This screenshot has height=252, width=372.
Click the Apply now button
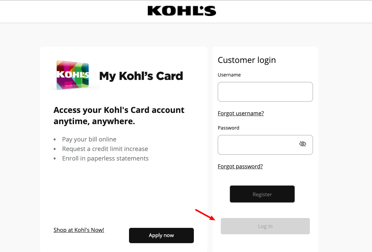point(161,235)
